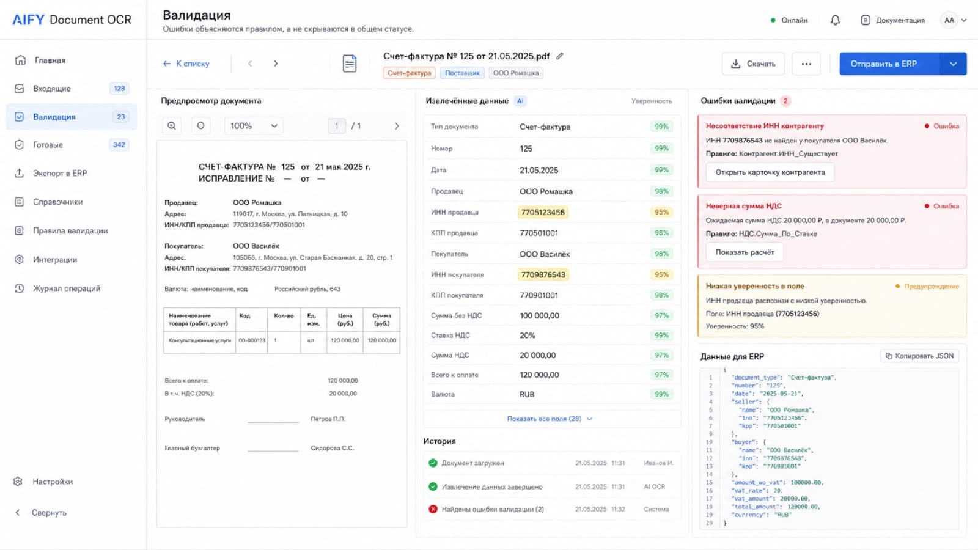Screen dimensions: 978x550
Task: Click highlighted ИНН продавца value 7705123456
Action: coord(543,212)
